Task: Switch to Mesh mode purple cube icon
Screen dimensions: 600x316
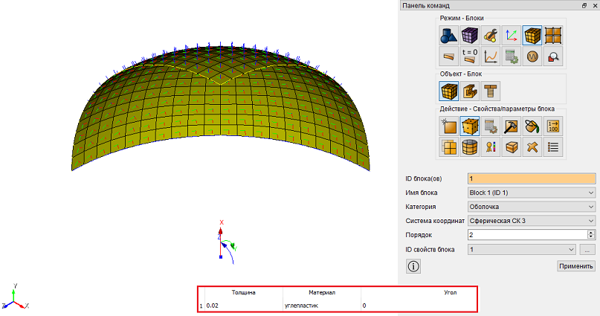Action: (469, 36)
